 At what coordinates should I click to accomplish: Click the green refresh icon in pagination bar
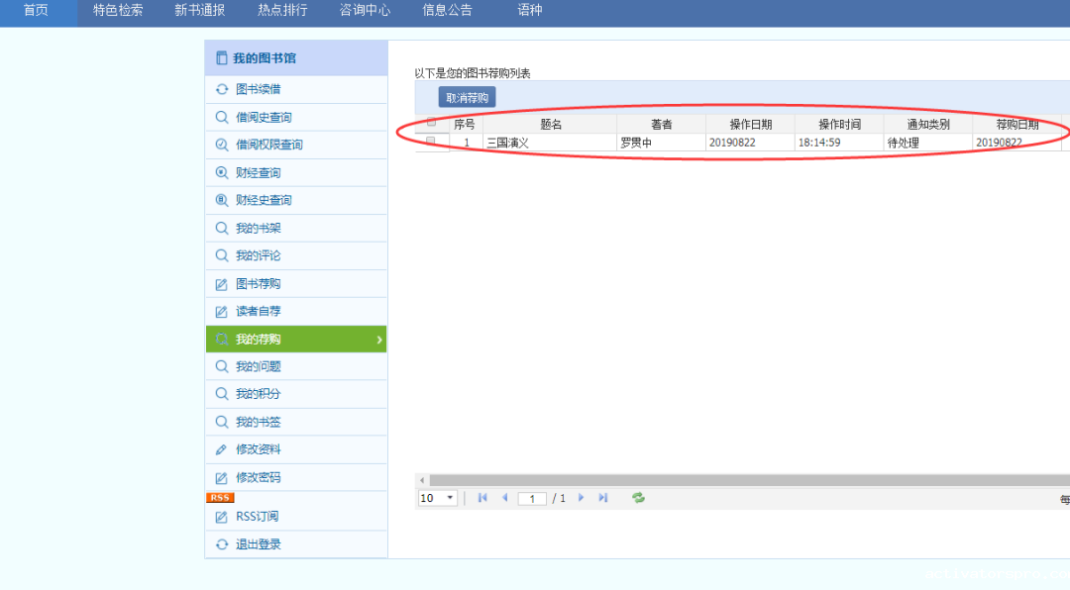coord(638,498)
